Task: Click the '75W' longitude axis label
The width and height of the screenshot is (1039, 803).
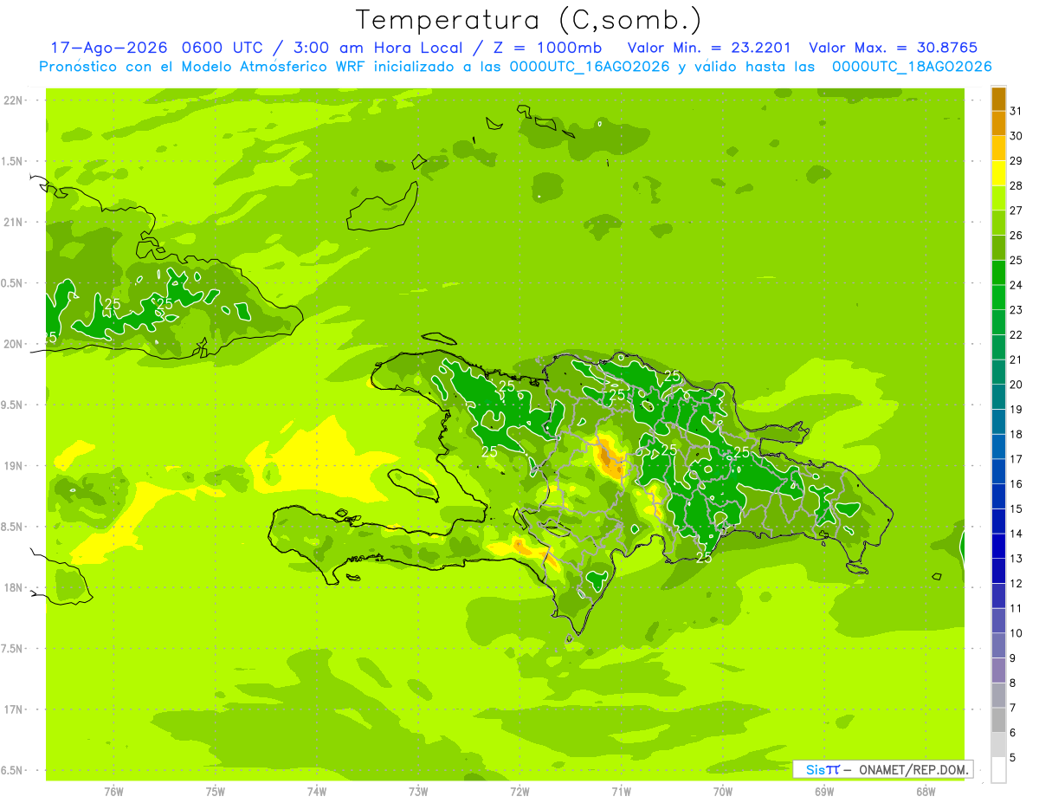Action: pyautogui.click(x=216, y=791)
